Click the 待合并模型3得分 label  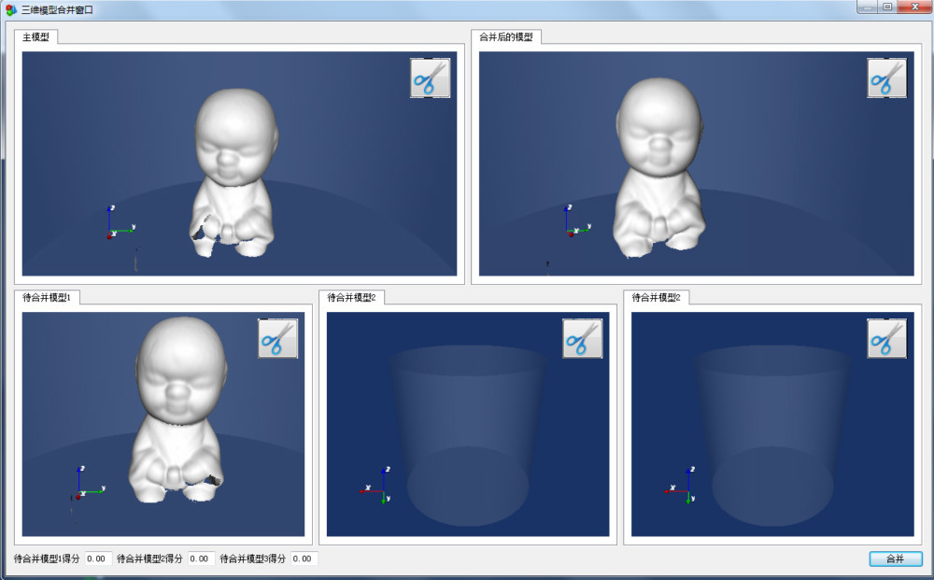(x=252, y=559)
